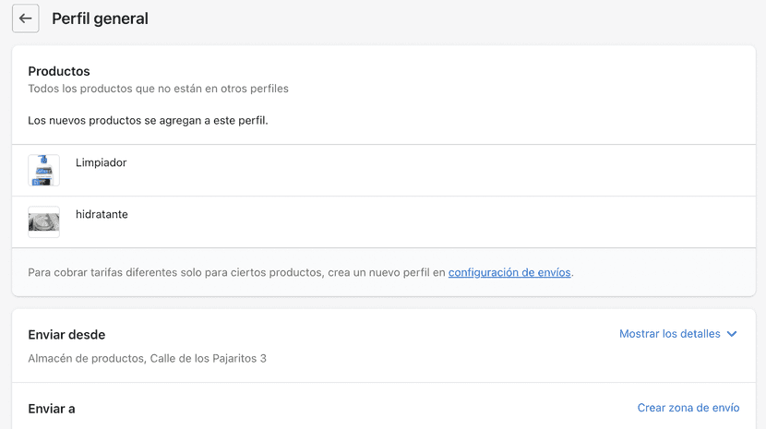The width and height of the screenshot is (766, 429).
Task: Click the 'Enviar desde' section heading
Action: (x=66, y=334)
